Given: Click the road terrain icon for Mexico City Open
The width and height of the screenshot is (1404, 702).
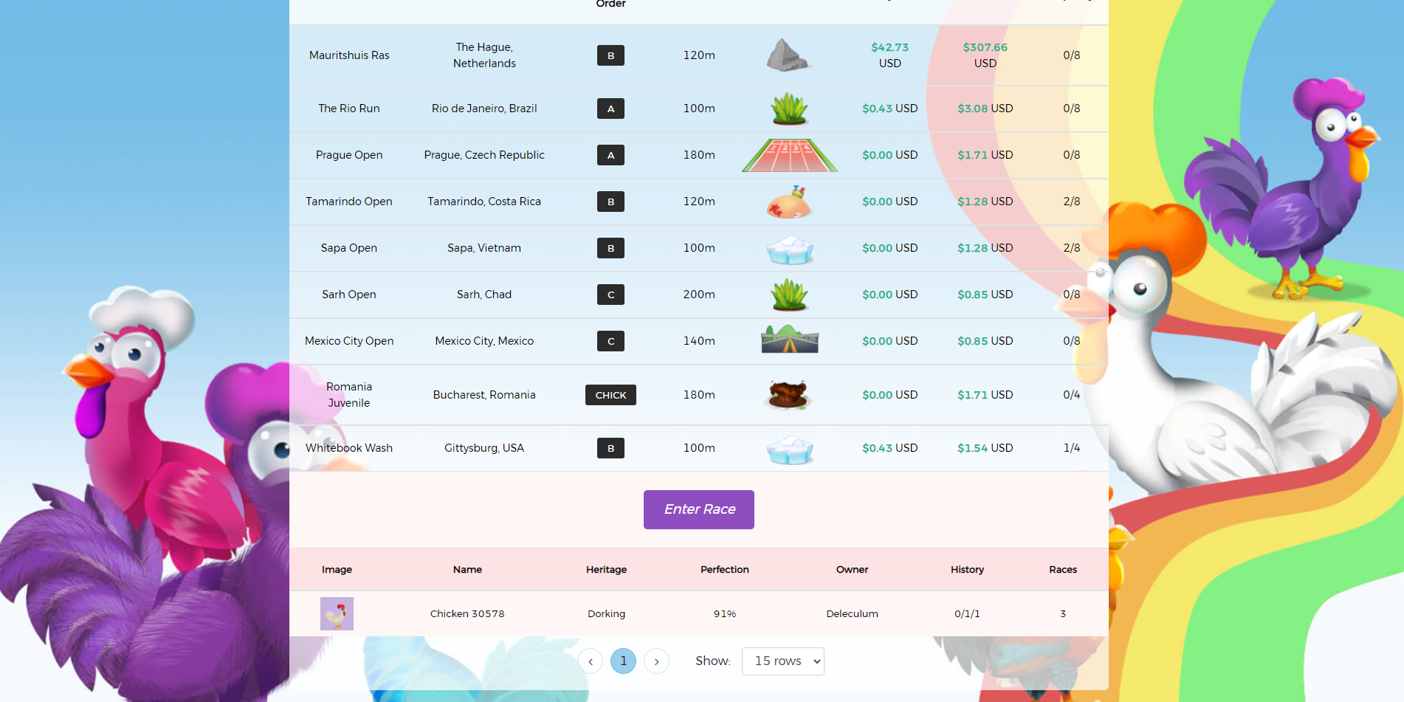Looking at the screenshot, I should (x=789, y=340).
